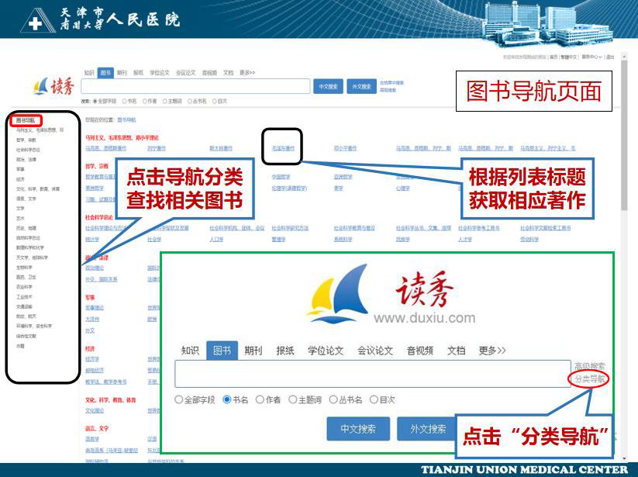Screen dimensions: 638x477
Task: Open 文学 in the left sidebar
Action: click(20, 209)
